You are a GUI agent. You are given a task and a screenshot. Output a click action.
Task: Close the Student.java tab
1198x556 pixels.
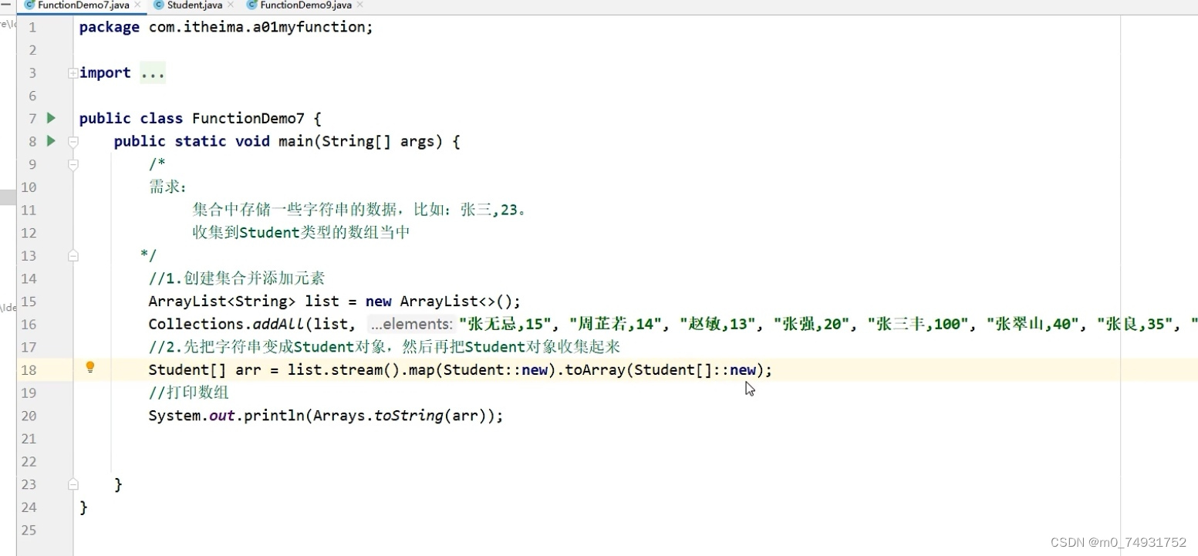point(231,5)
